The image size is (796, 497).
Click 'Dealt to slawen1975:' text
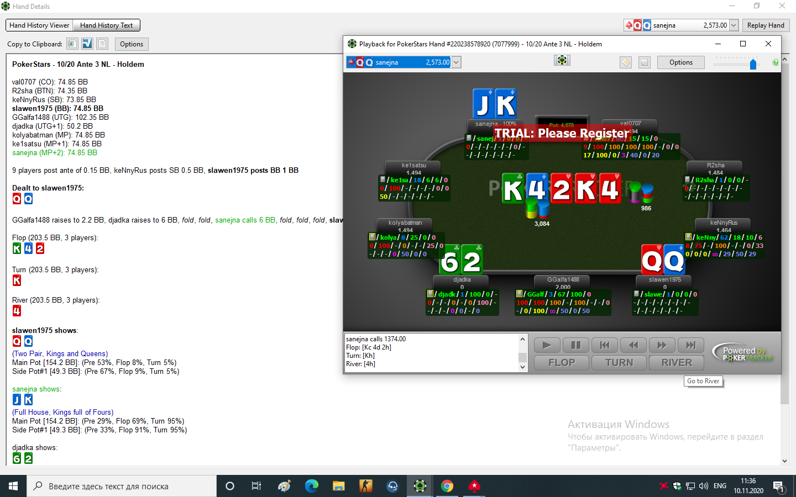48,188
